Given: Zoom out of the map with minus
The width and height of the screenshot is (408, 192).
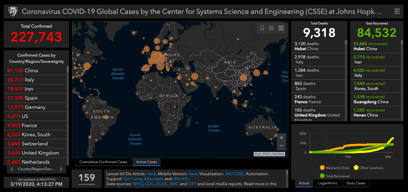Looking at the screenshot, I should pyautogui.click(x=281, y=146).
